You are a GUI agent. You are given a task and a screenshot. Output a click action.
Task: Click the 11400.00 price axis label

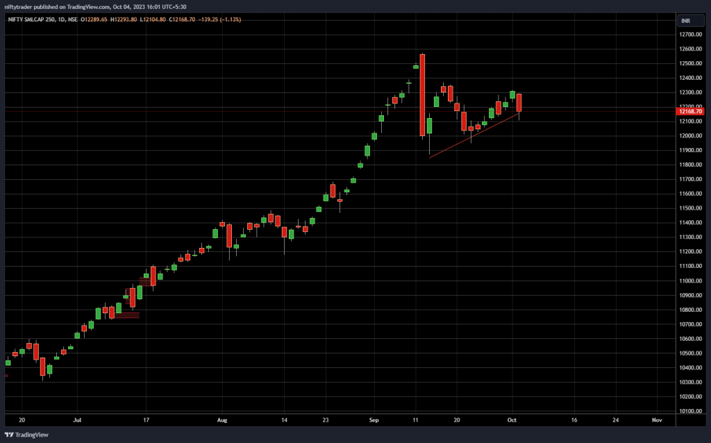691,223
